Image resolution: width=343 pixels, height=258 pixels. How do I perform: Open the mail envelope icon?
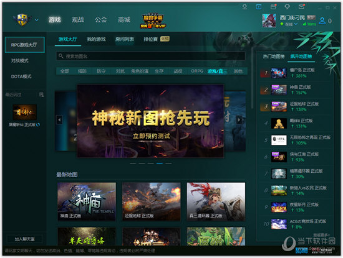pyautogui.click(x=301, y=7)
